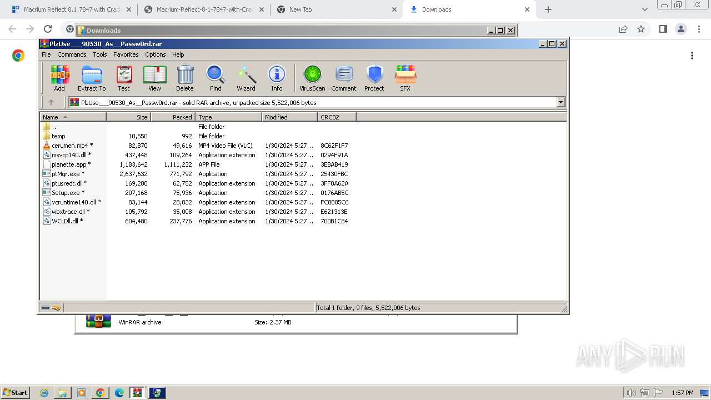
Task: Open the Find magnifier tool
Action: tap(216, 78)
